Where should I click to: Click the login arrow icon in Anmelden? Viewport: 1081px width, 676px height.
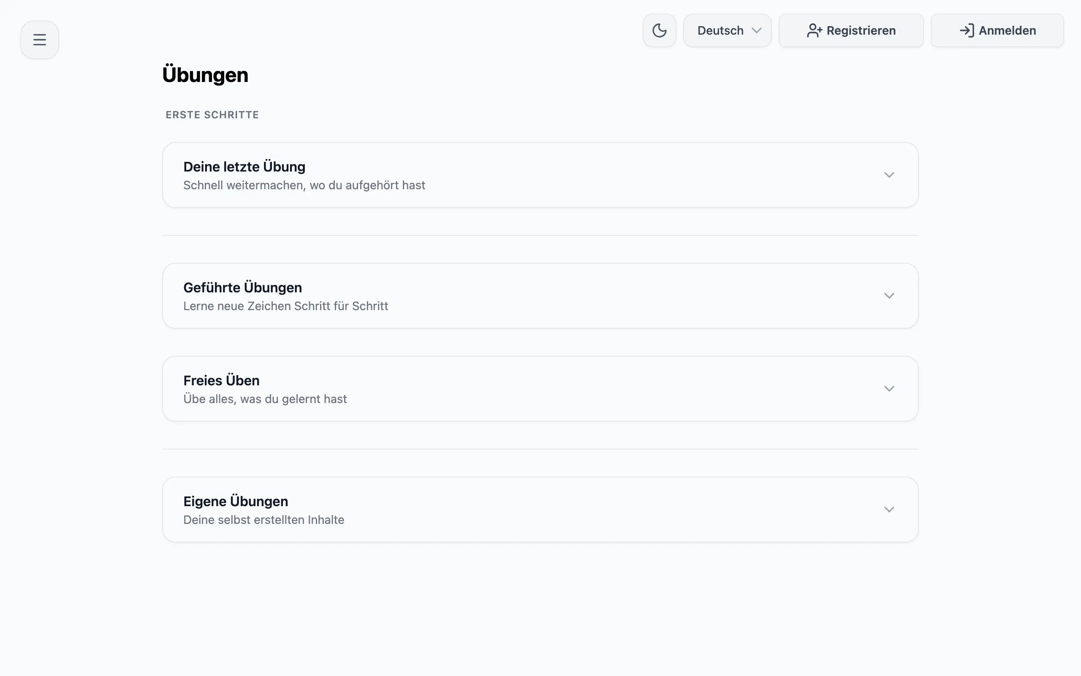967,30
